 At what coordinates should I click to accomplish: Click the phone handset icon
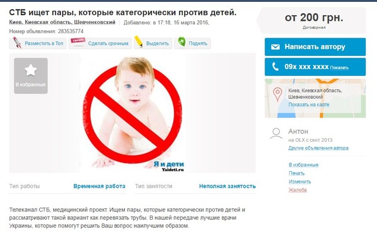[275, 67]
